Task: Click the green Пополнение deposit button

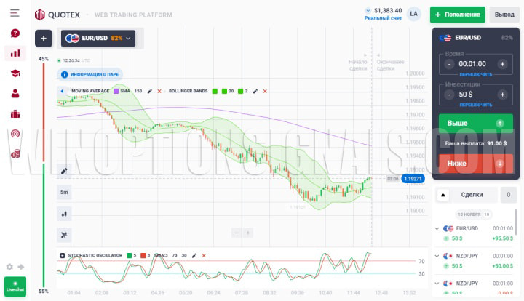Action: coord(457,15)
